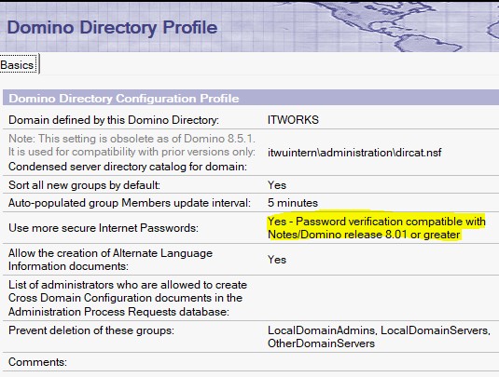The height and width of the screenshot is (377, 499).
Task: Click the Condensed server directory catalog label
Action: click(x=128, y=167)
